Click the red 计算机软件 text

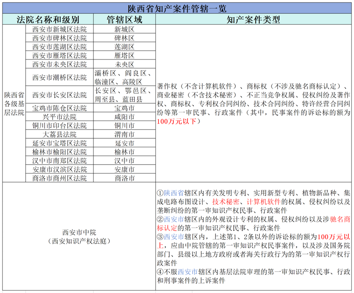point(263,201)
